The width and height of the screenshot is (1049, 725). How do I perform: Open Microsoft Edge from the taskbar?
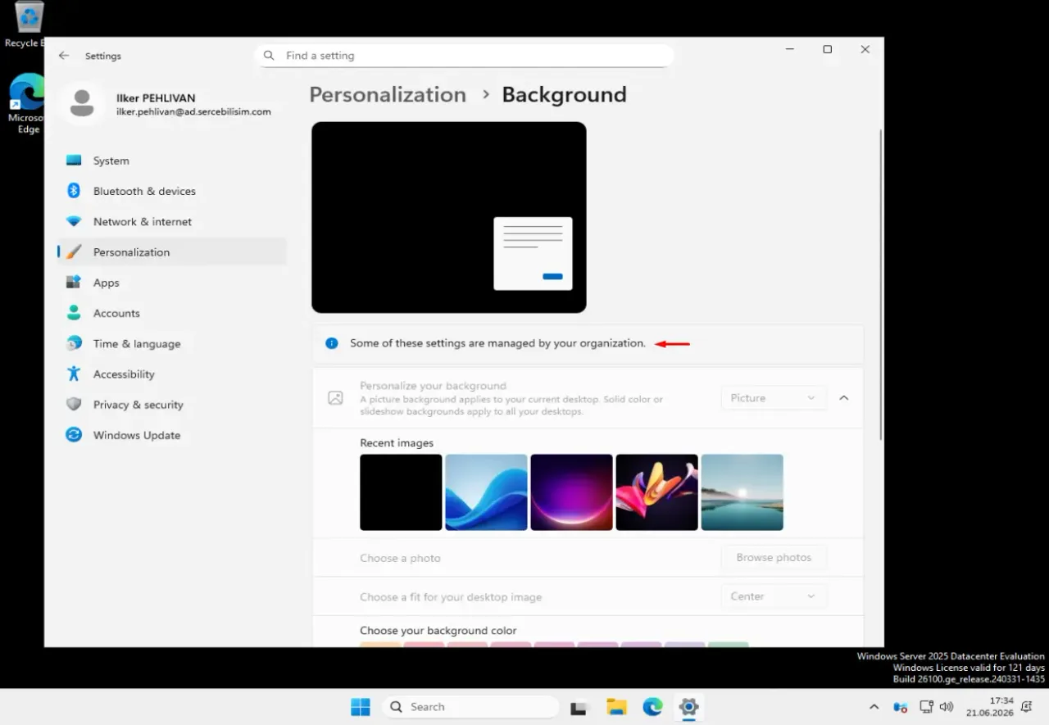[x=652, y=707]
